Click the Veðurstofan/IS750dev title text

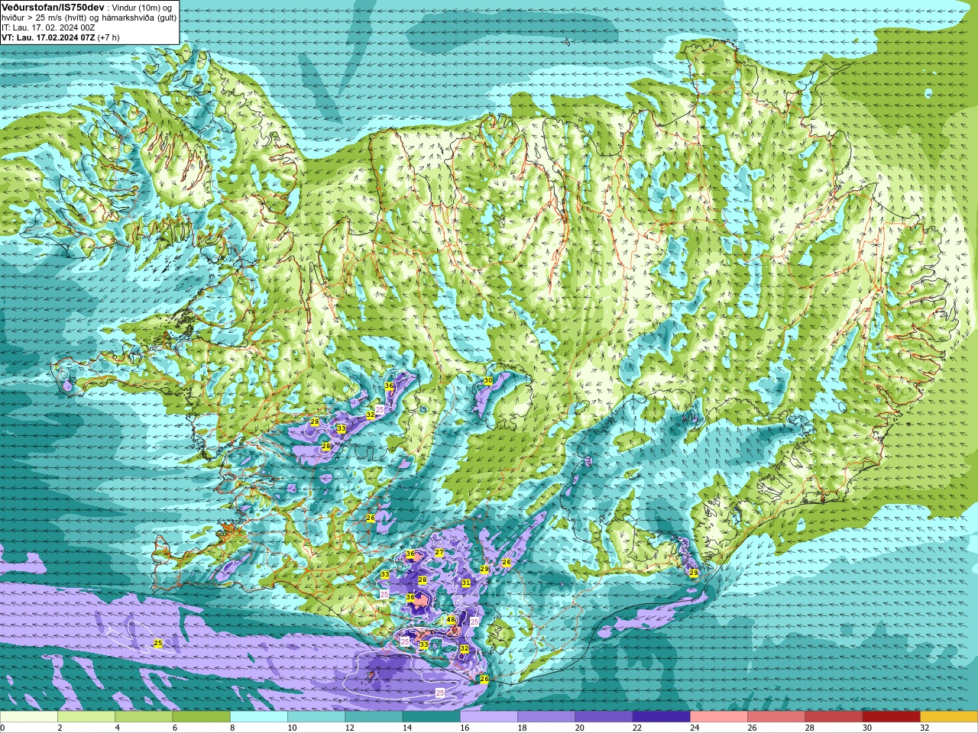coord(53,7)
